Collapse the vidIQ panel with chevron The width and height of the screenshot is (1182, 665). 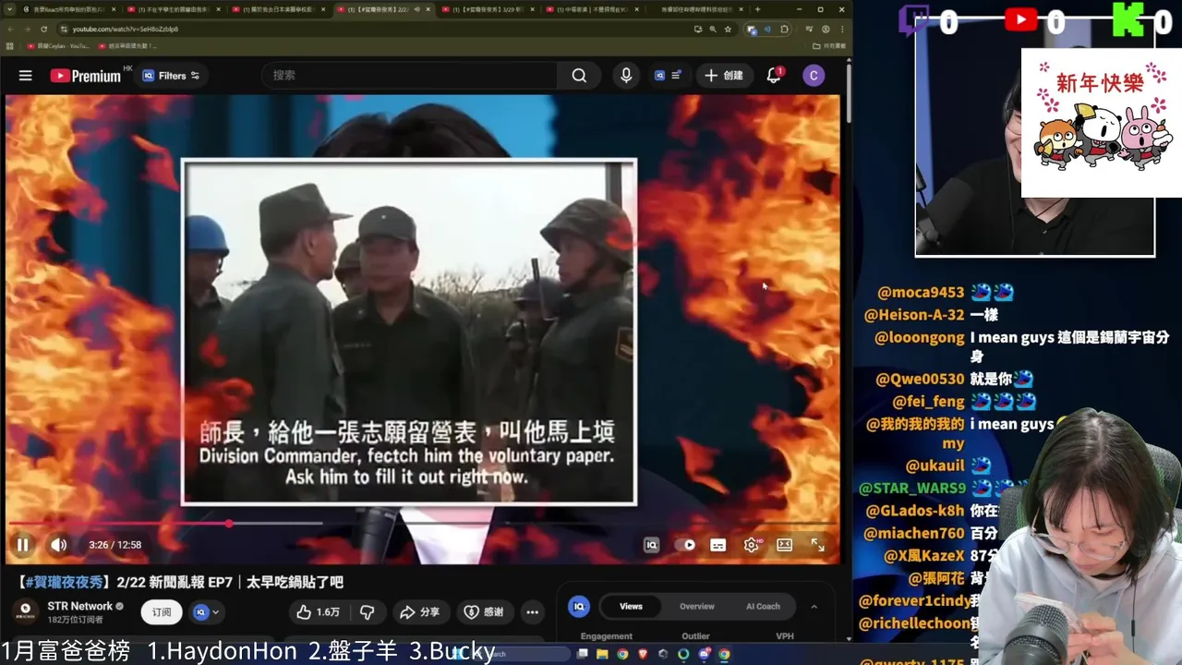pos(814,606)
